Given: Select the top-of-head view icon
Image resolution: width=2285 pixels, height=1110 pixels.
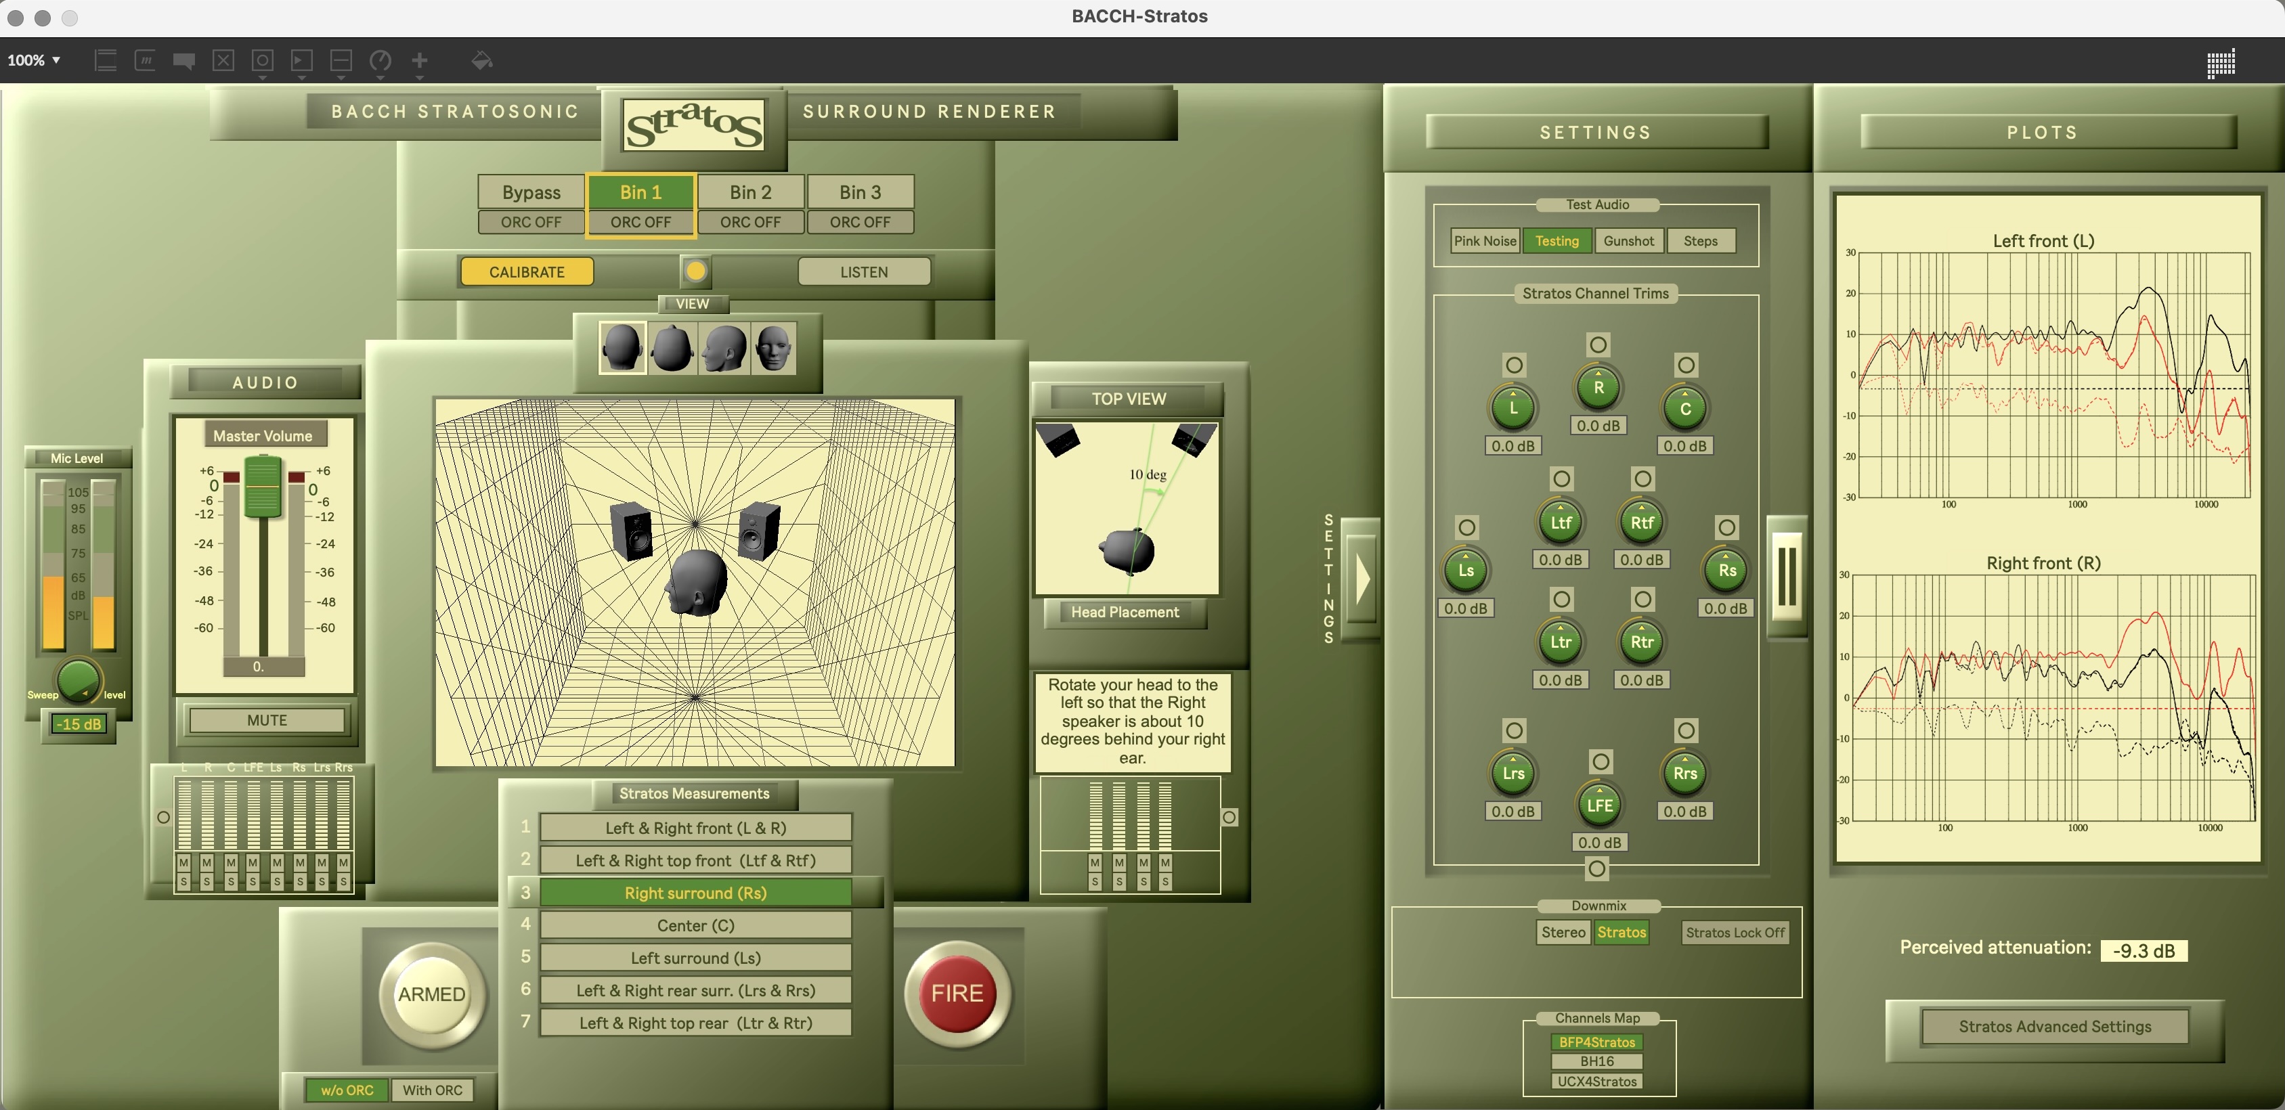Looking at the screenshot, I should 672,349.
